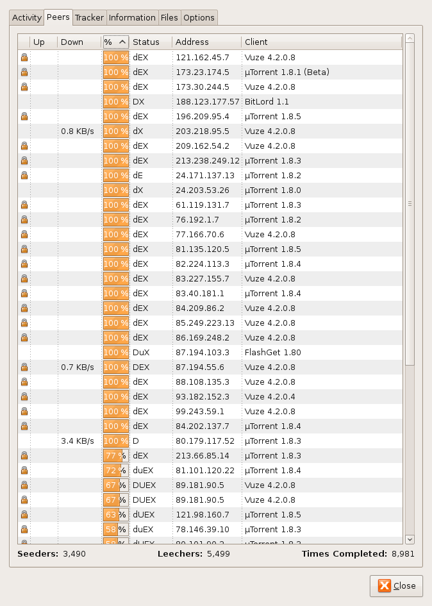Click lock icon for peer 87.194.55.6

(24, 367)
